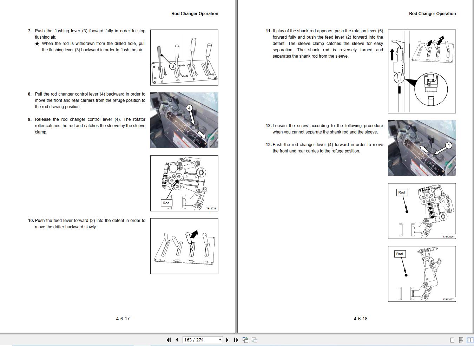The width and height of the screenshot is (474, 346).
Task: Click the sleeve clamp diagram for step 11
Action: (422, 71)
